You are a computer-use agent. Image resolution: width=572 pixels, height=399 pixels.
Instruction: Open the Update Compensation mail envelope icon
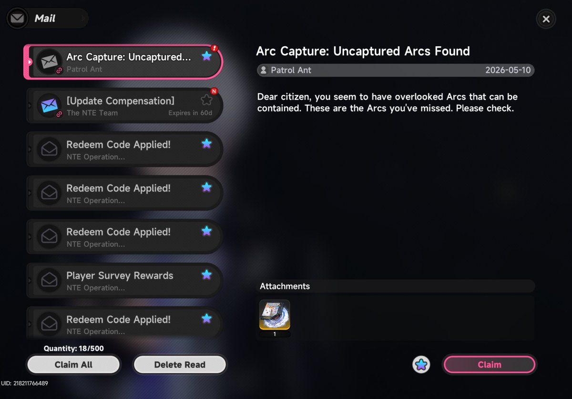pos(50,106)
